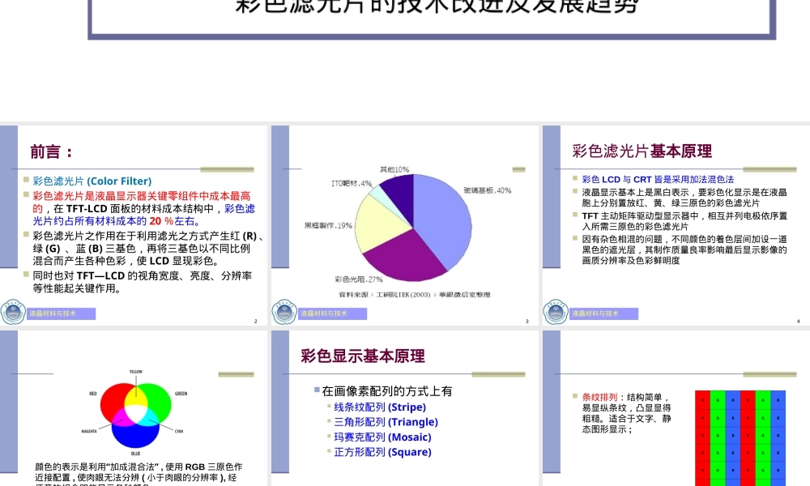The width and height of the screenshot is (810, 486).
Task: Click the red text 彩色滤光片是液晶显示器关键零组件中成本最高
Action: (142, 196)
